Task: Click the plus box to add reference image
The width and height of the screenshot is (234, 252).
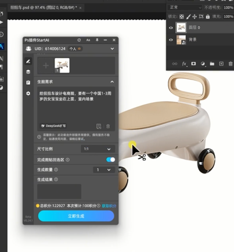Action: 46,66
